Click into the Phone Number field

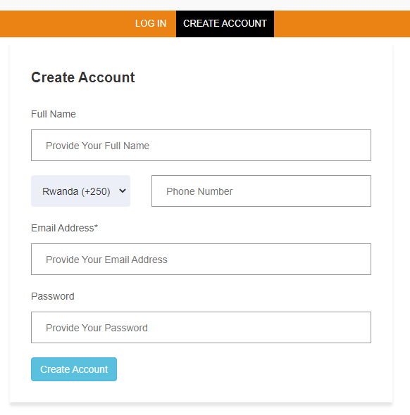click(x=261, y=191)
